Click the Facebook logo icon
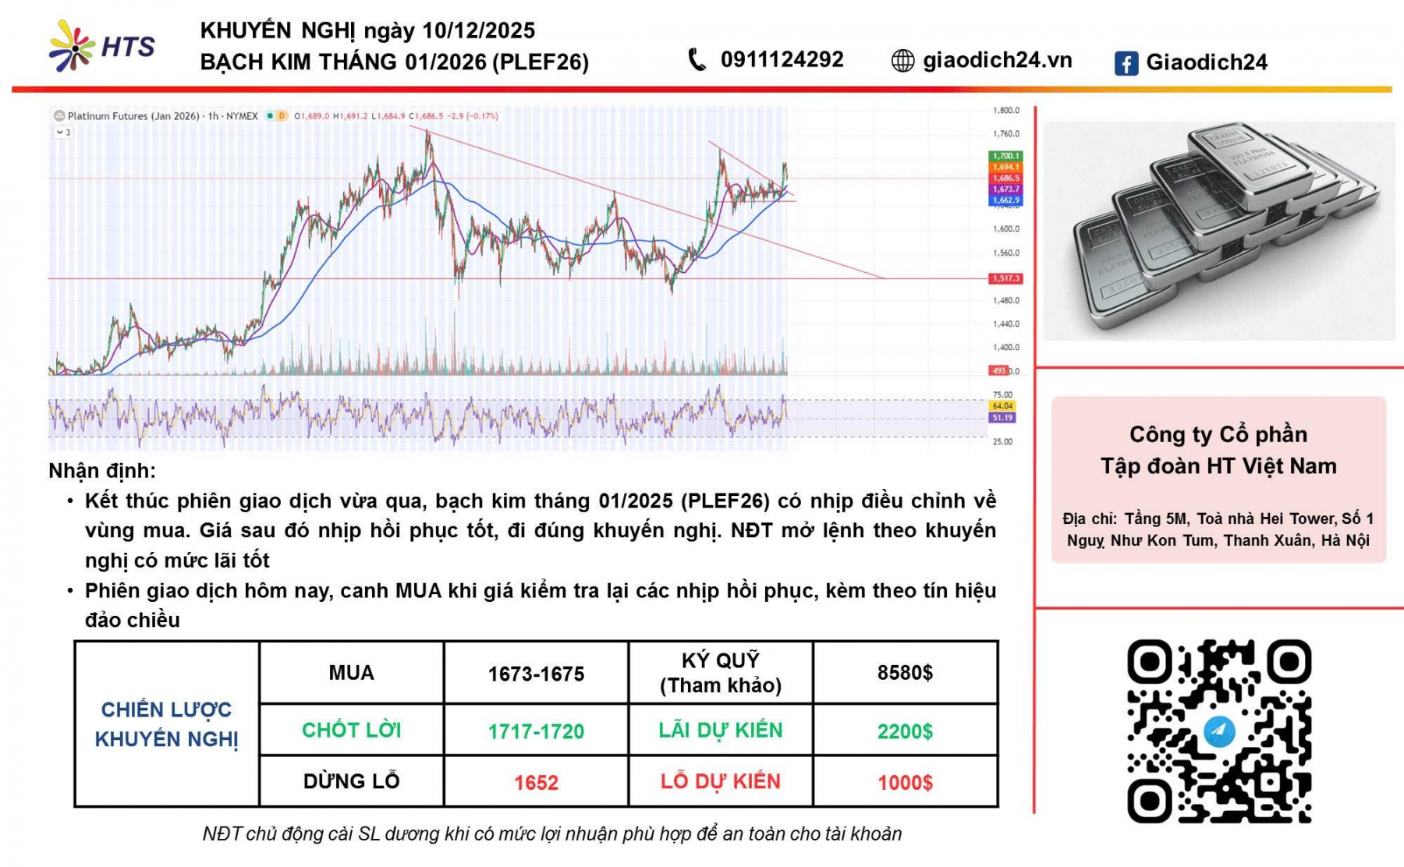The width and height of the screenshot is (1404, 867). (x=1126, y=63)
